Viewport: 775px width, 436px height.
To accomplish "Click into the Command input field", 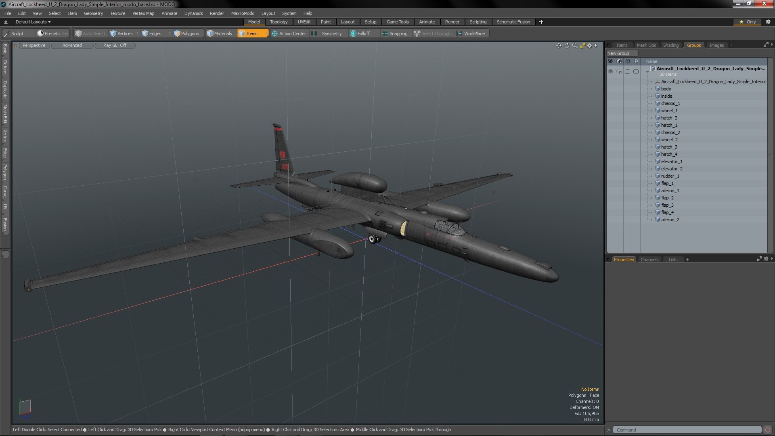I will (x=688, y=430).
